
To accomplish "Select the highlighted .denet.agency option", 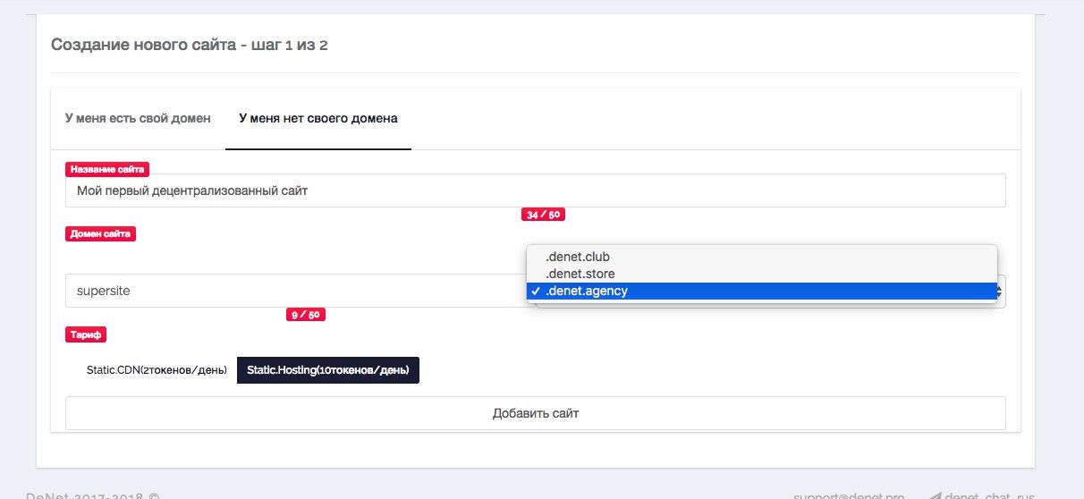I will [587, 291].
